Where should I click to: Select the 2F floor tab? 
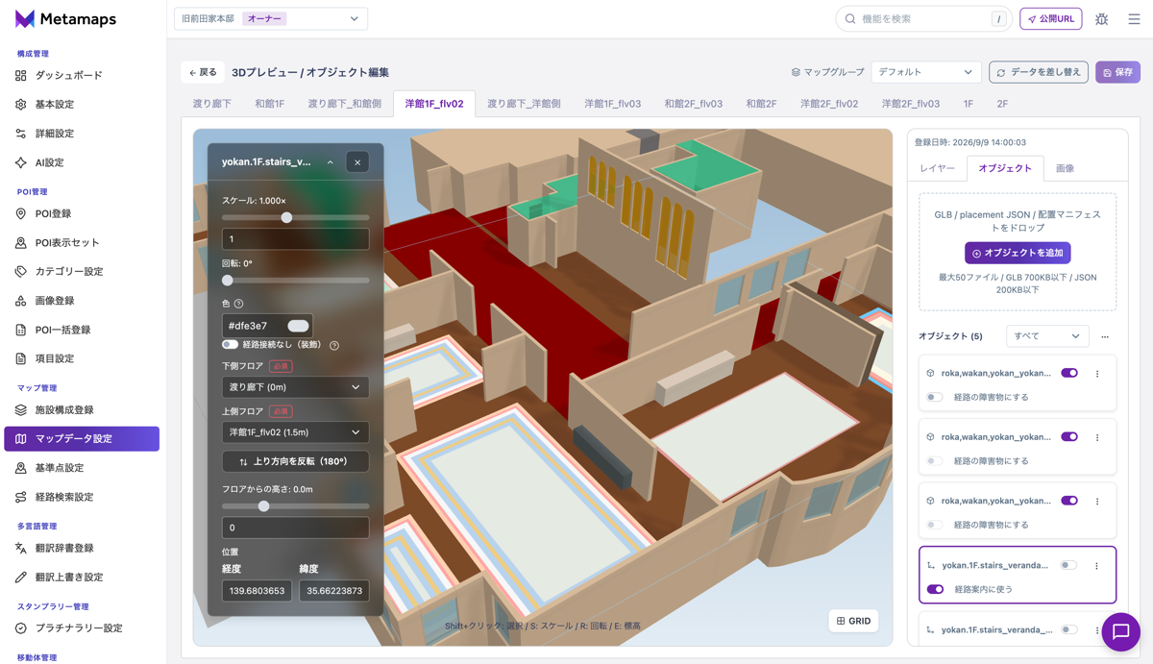(1002, 104)
